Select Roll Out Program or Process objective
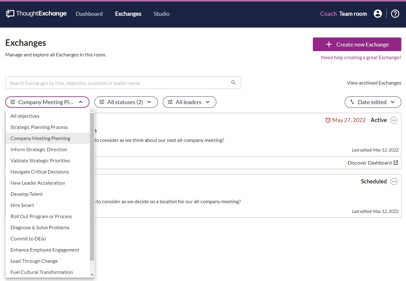406x281 pixels. point(48,216)
